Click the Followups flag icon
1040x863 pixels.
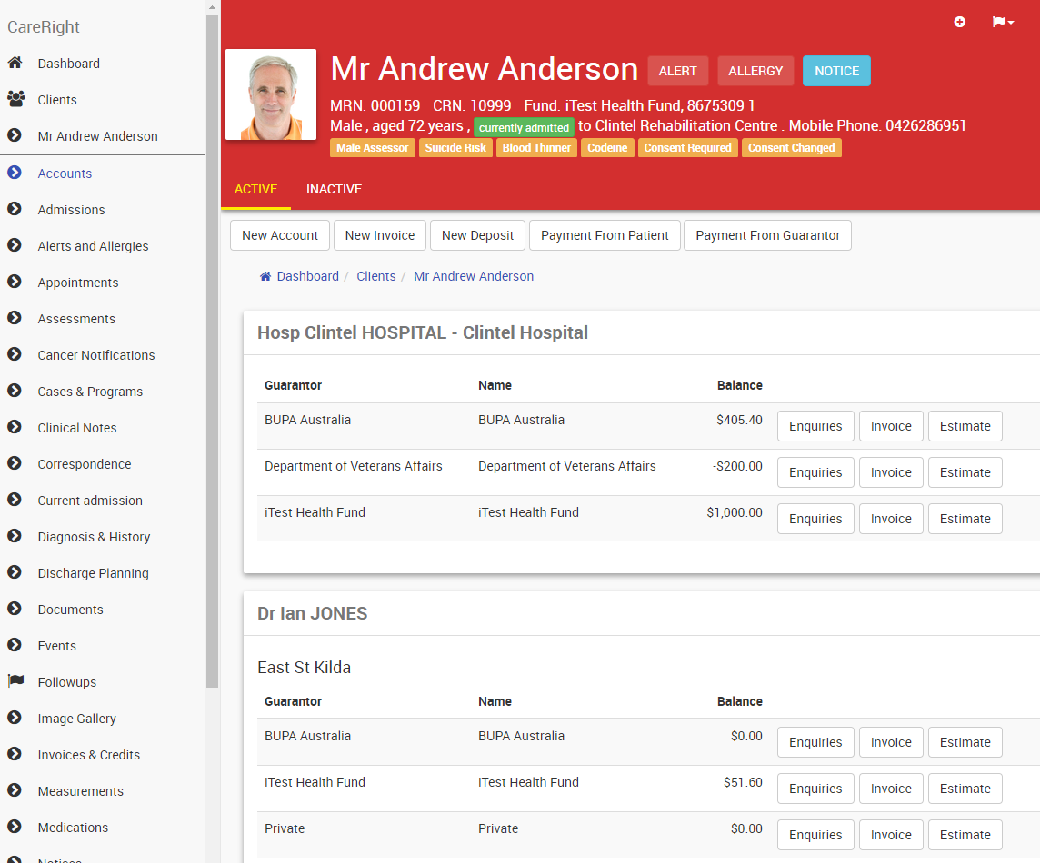(x=16, y=680)
